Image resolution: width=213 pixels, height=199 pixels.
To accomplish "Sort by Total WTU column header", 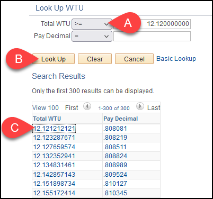I will tap(47, 119).
